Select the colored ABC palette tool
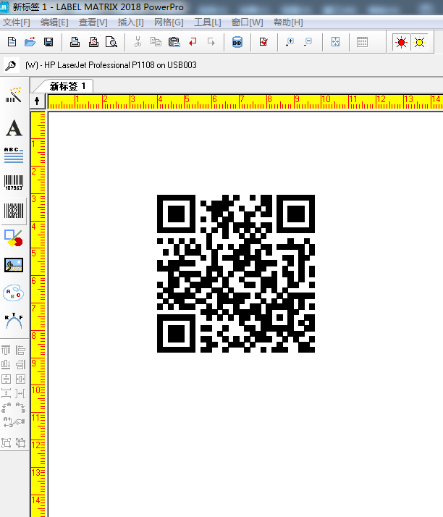The width and height of the screenshot is (443, 517). [14, 293]
